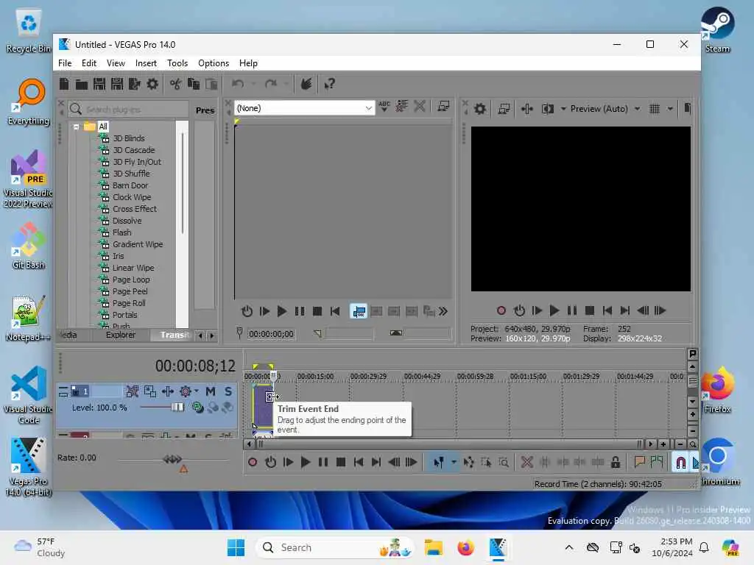
Task: Toggle the Lock Event padlock button
Action: [x=616, y=462]
